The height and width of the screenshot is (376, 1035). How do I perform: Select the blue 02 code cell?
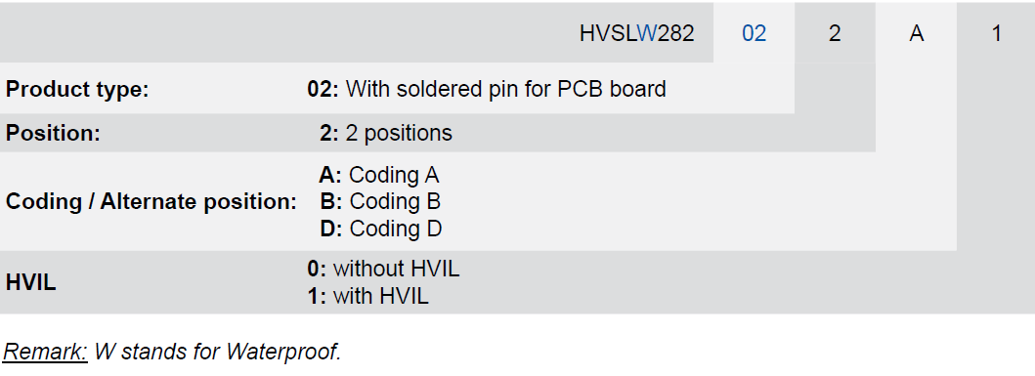(754, 33)
